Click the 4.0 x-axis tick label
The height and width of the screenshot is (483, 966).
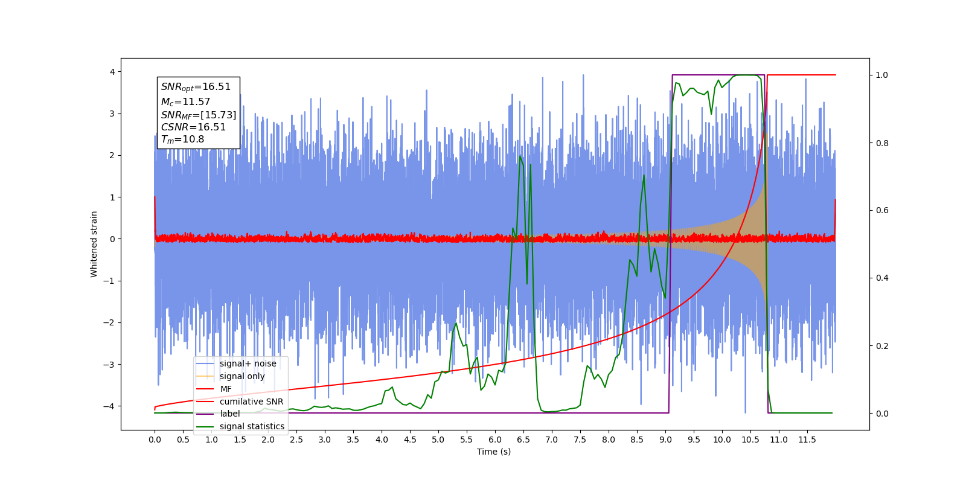click(x=382, y=440)
